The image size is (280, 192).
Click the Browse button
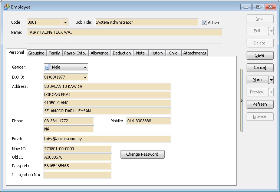click(260, 117)
